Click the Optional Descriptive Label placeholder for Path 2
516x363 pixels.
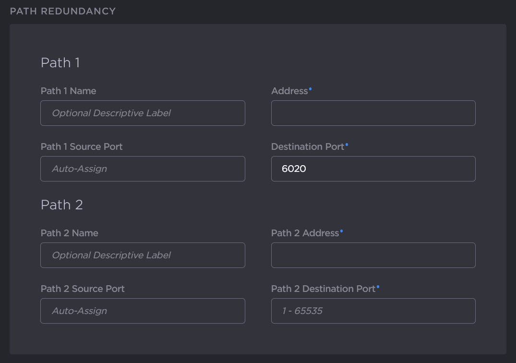(x=111, y=255)
